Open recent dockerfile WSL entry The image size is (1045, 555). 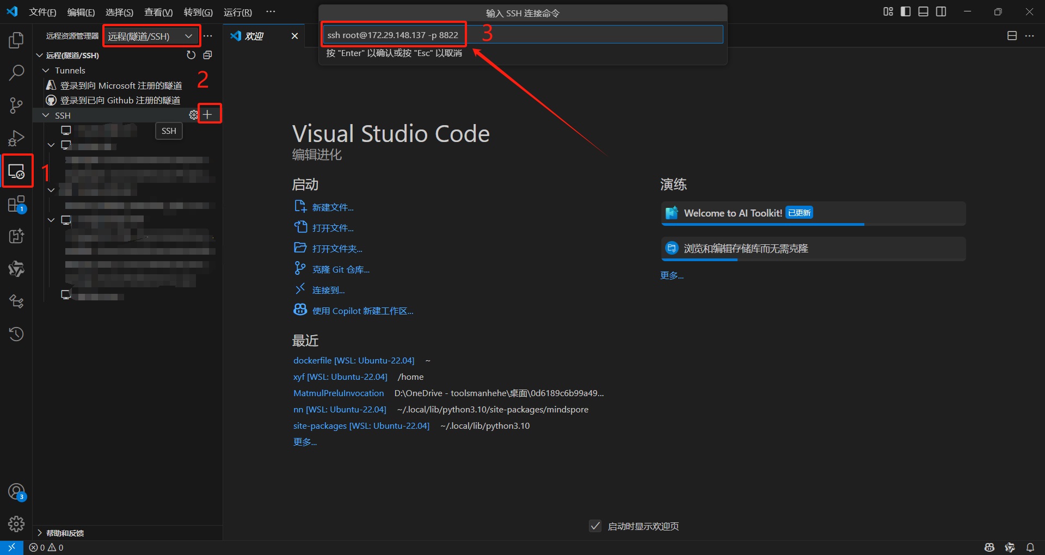point(354,360)
